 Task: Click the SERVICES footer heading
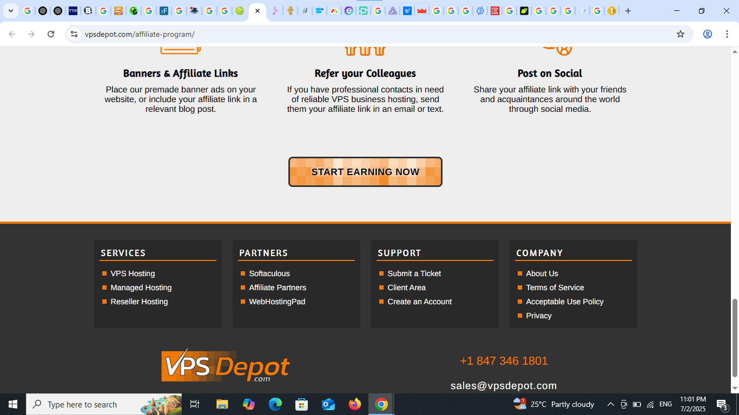[123, 253]
